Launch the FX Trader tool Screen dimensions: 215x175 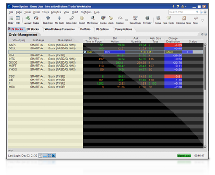pos(147,20)
